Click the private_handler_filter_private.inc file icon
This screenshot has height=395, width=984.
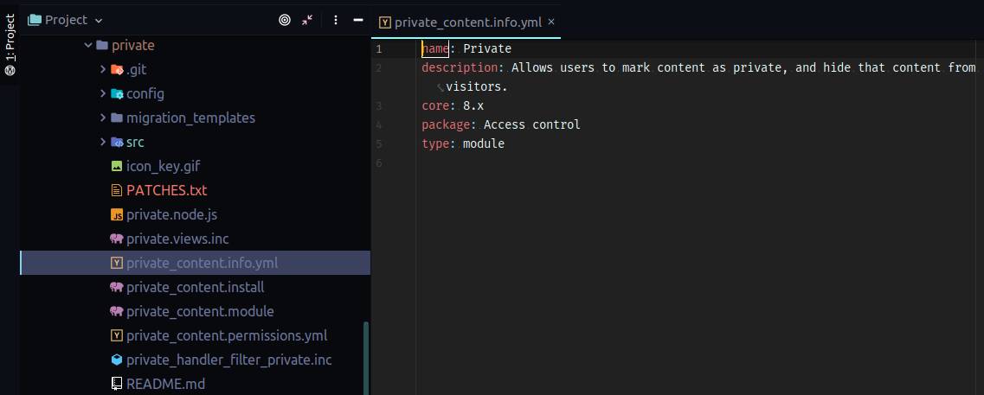coord(116,360)
